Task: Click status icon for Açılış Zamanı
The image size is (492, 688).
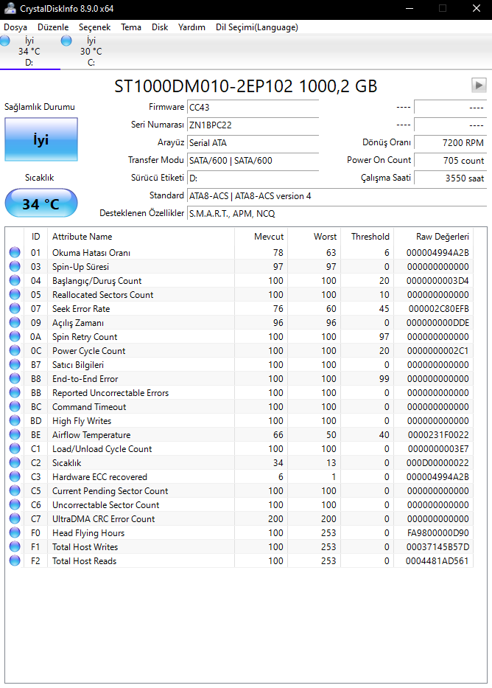Action: coord(15,322)
